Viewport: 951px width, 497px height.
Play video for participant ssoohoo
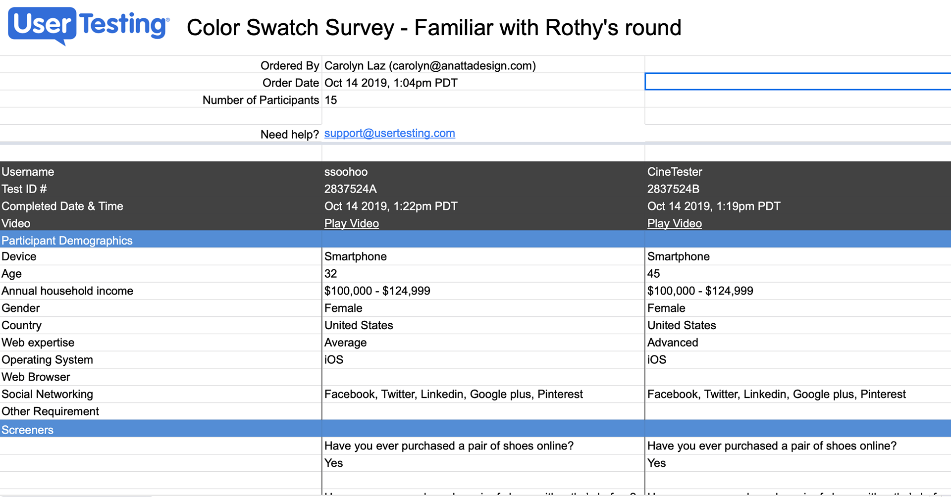[x=351, y=223]
